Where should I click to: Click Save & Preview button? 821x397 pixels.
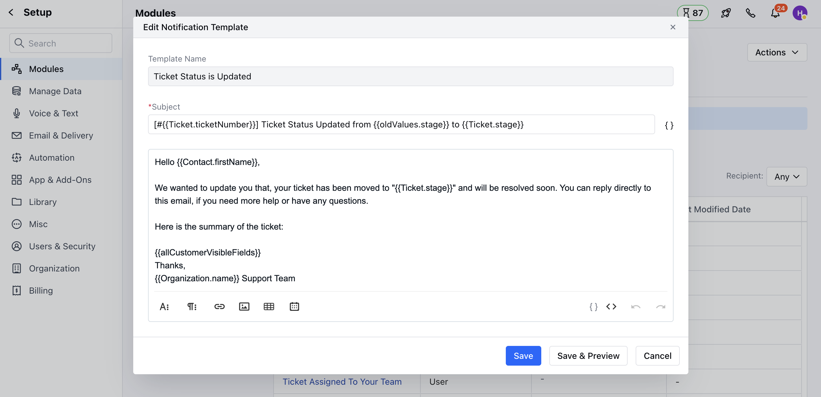(x=588, y=355)
